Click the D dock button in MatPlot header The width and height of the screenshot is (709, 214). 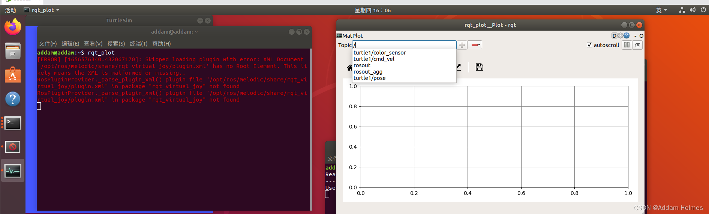614,36
